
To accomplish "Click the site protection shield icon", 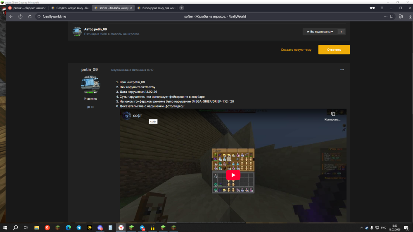I will [39, 16].
